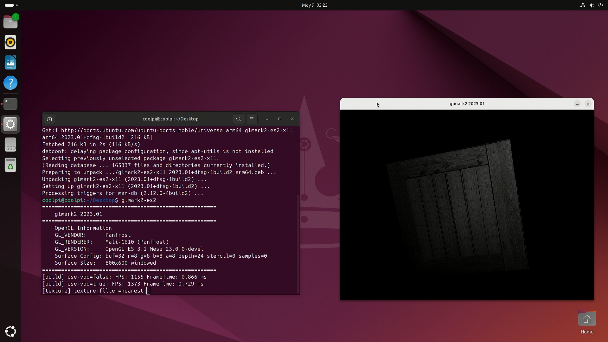Open the clock showing May 9 02:22

[315, 5]
